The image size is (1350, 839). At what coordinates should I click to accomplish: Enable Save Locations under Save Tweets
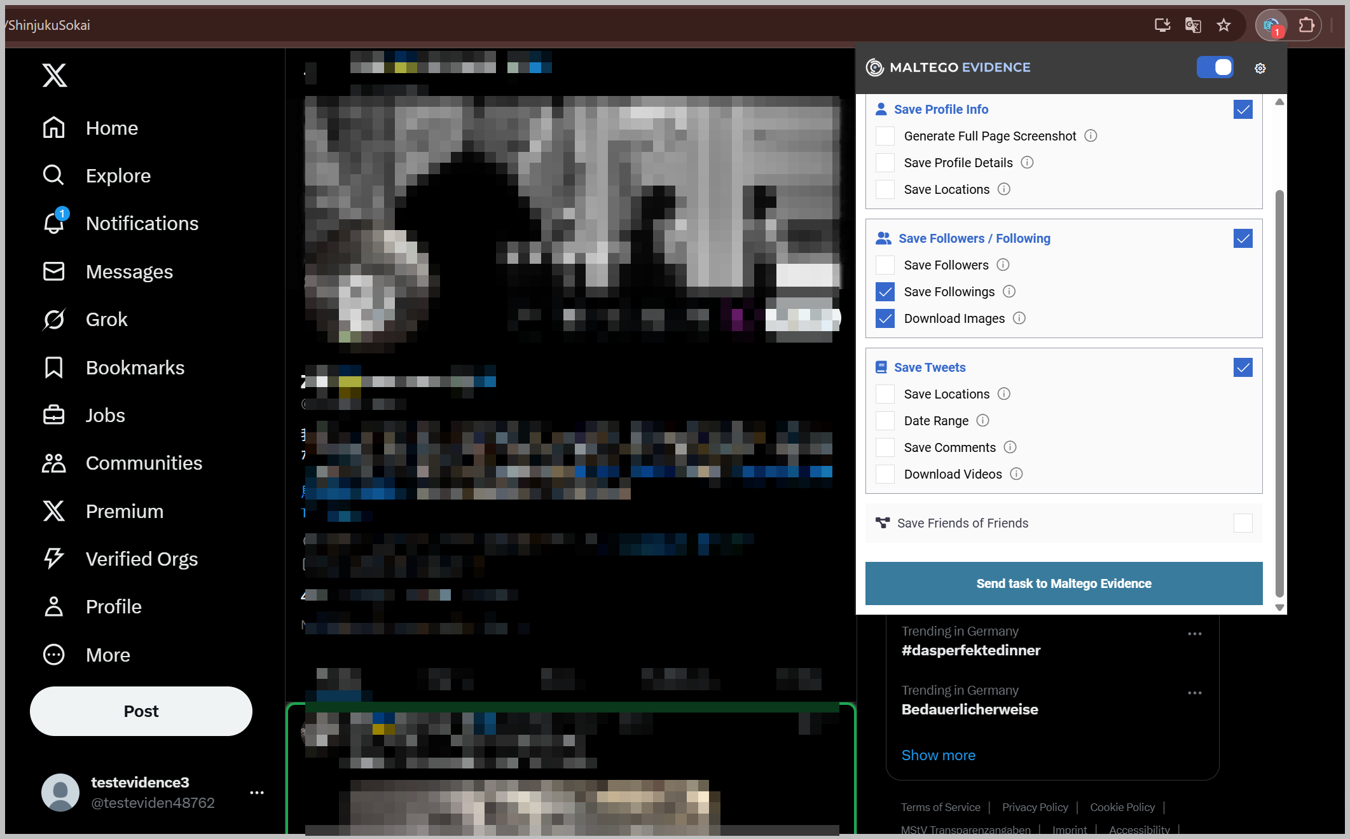[885, 394]
